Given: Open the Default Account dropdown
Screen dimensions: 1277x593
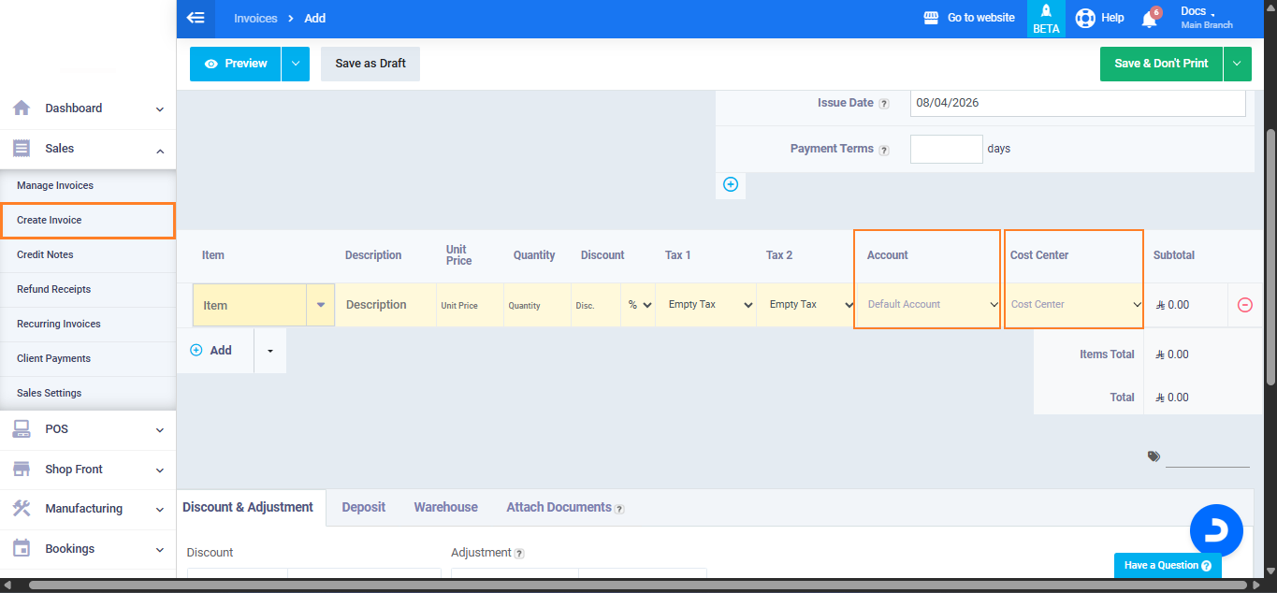Looking at the screenshot, I should [929, 305].
